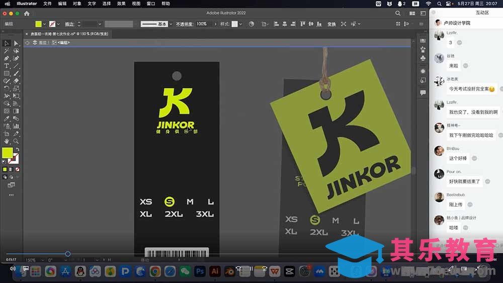Viewport: 503px width, 283px height.
Task: Select the Blend tool
Action: click(16, 119)
